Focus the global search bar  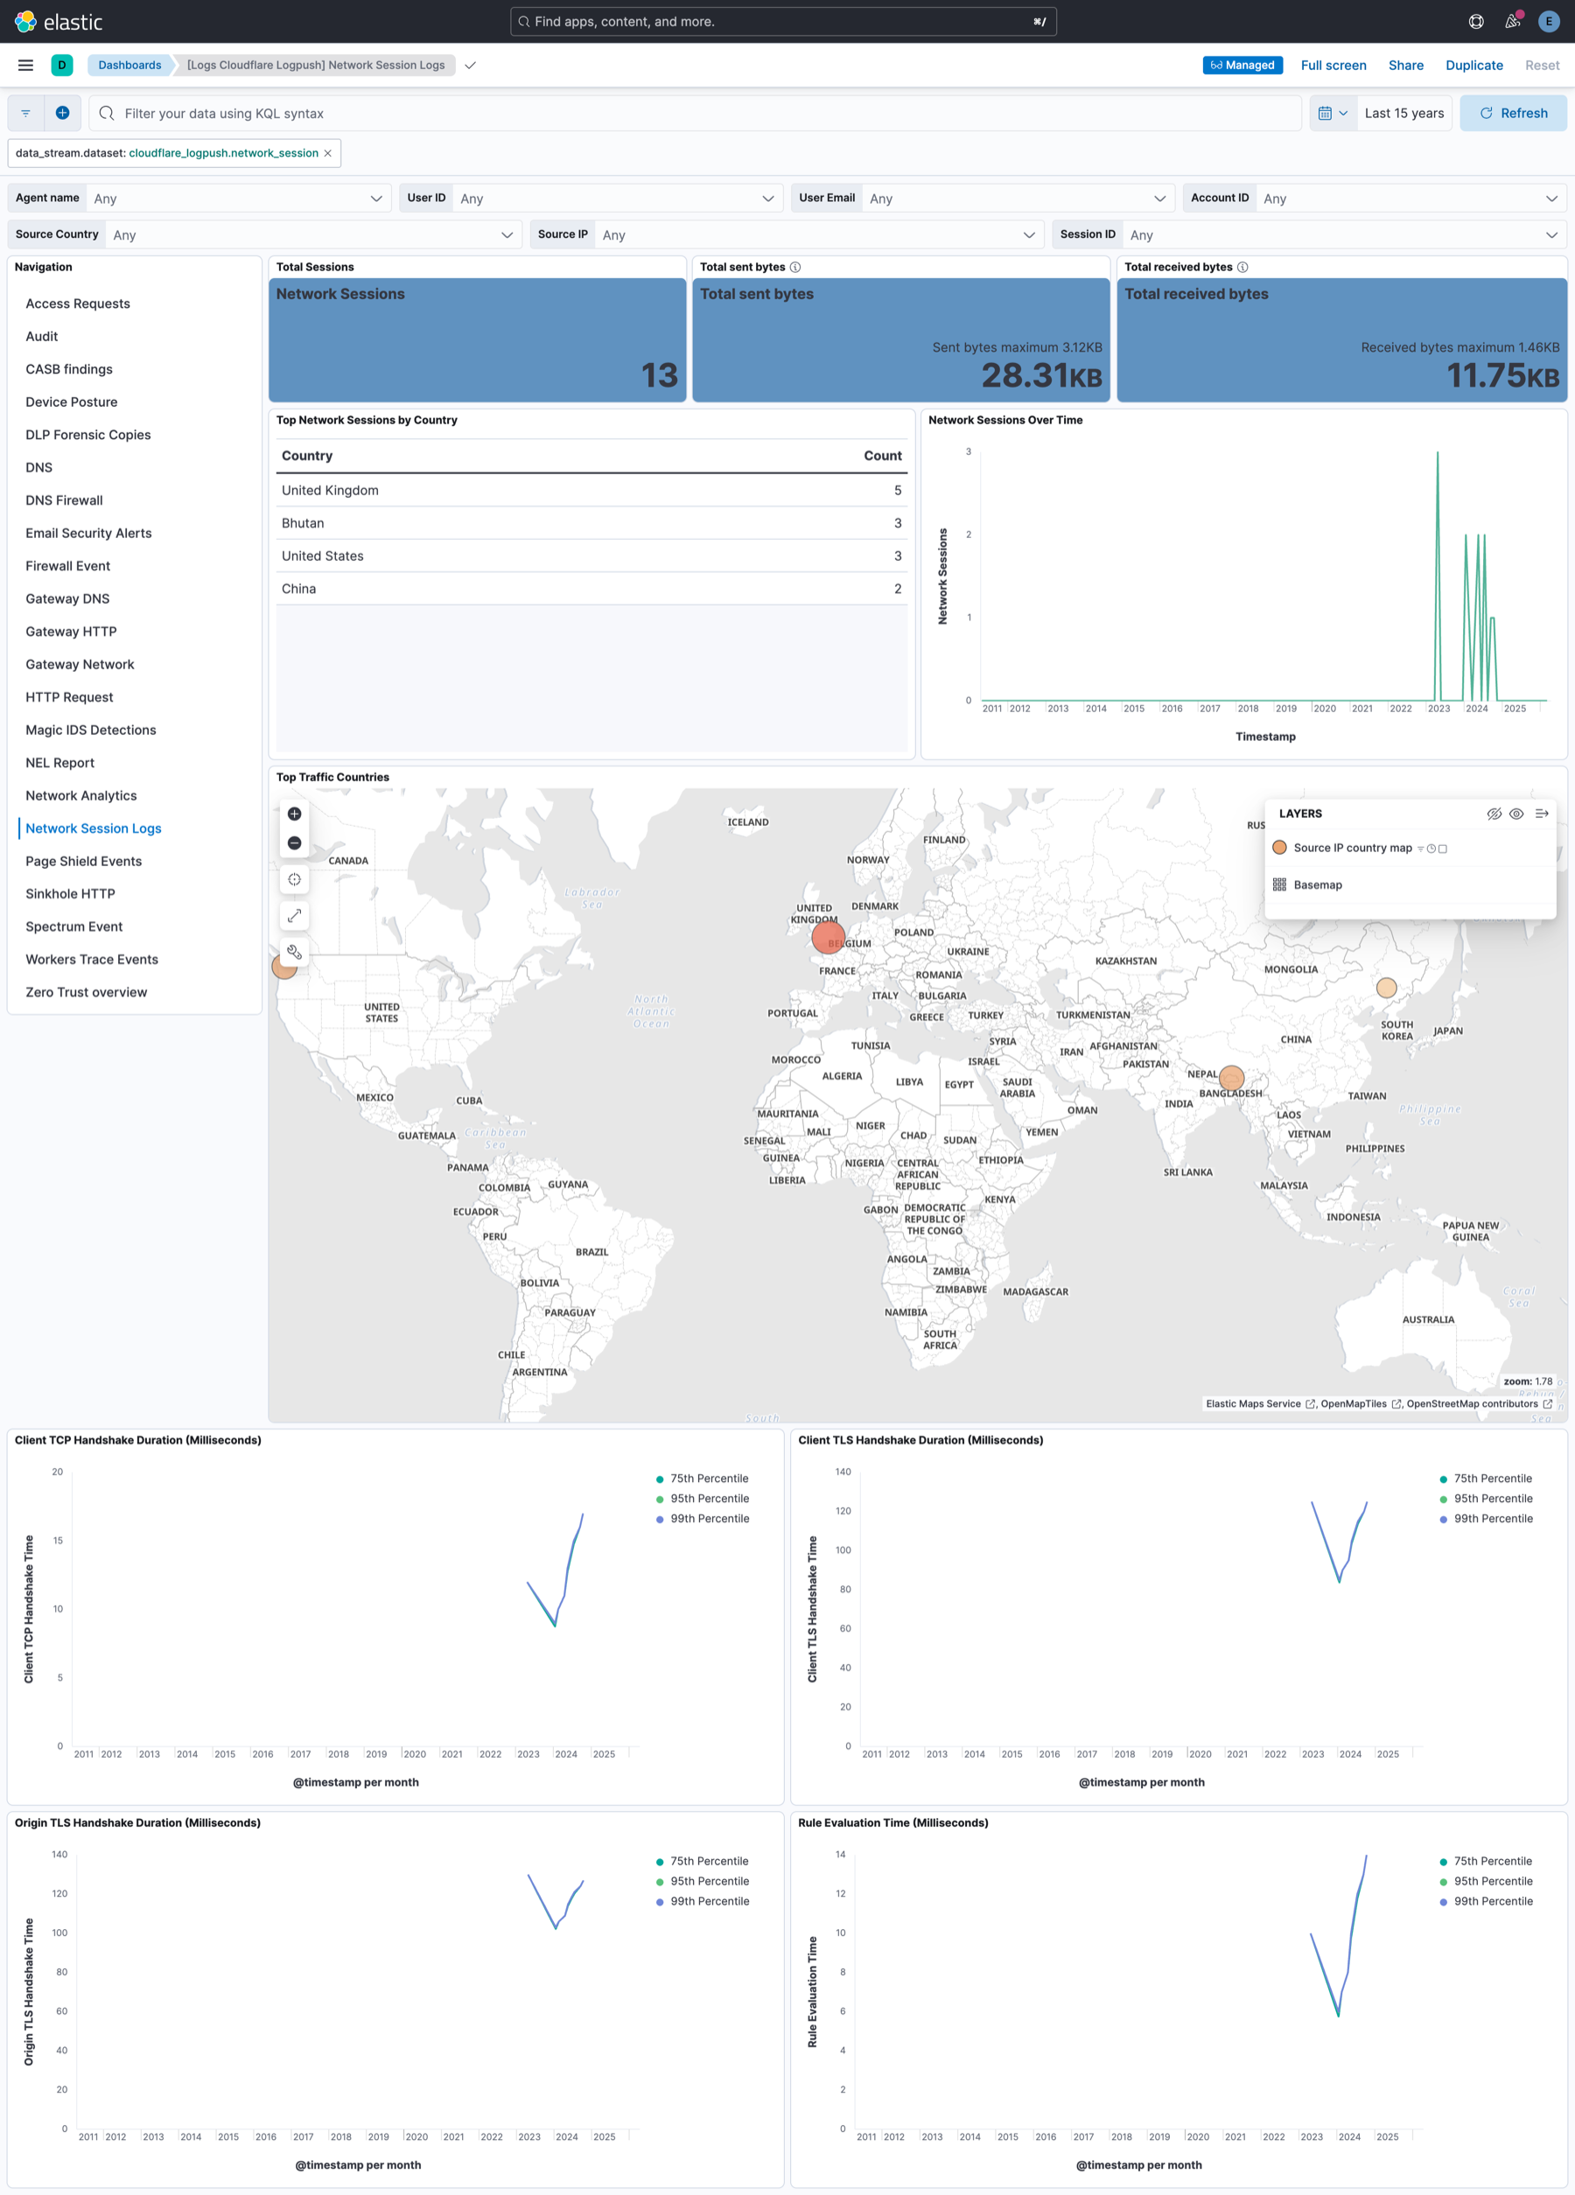[x=783, y=21]
